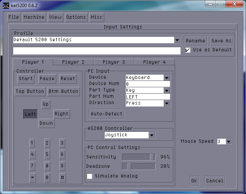The width and height of the screenshot is (246, 194).
Task: Click the Device Num input field
Action: coord(148,84)
